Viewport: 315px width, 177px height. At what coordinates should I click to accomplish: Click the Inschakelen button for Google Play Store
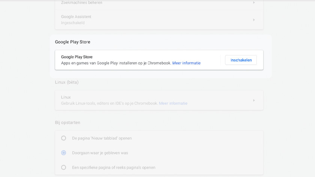[241, 60]
